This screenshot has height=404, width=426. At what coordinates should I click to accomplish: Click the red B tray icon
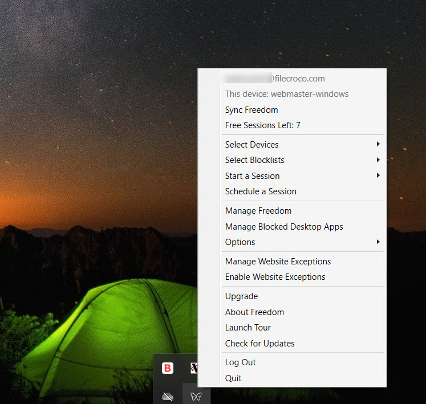point(167,368)
